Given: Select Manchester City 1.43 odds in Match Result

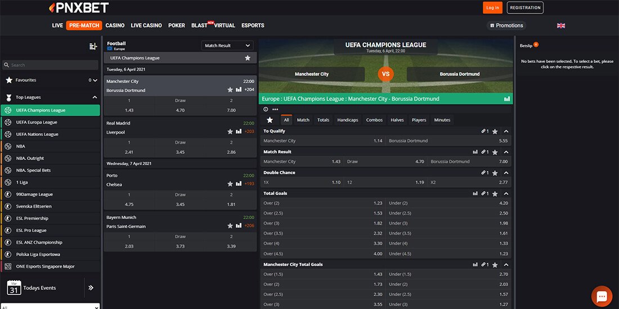Looking at the screenshot, I should click(x=303, y=161).
